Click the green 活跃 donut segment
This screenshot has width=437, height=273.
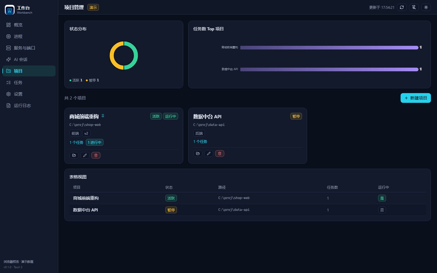[136, 56]
